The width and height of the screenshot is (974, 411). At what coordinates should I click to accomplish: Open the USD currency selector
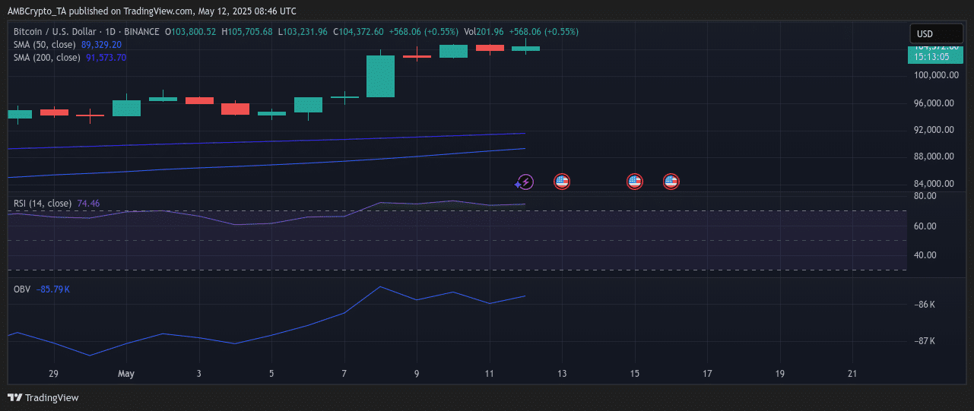click(x=936, y=33)
